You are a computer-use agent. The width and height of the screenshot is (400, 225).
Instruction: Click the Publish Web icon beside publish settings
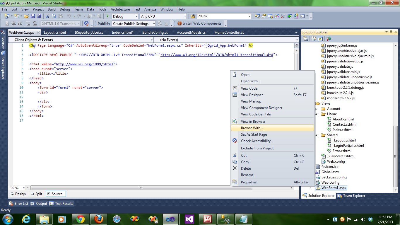[x=160, y=24]
